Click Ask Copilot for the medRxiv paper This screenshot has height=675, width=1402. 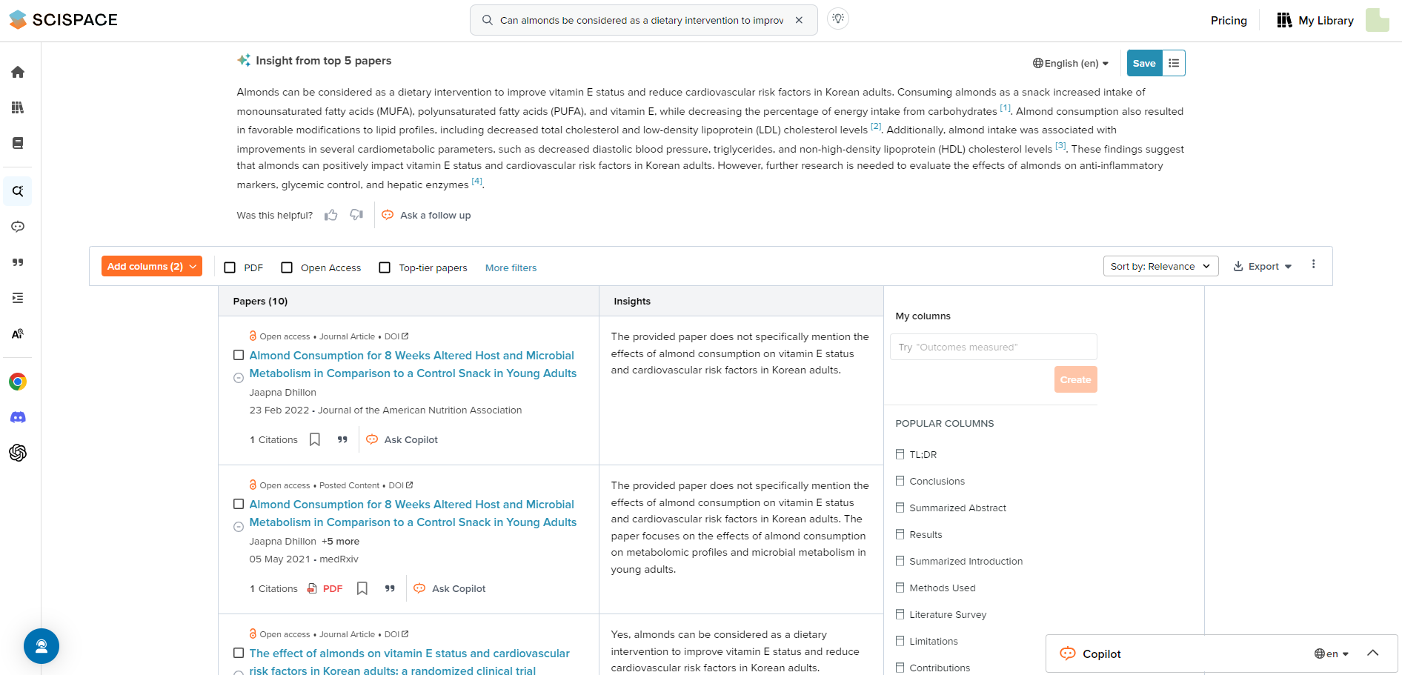[x=450, y=588]
